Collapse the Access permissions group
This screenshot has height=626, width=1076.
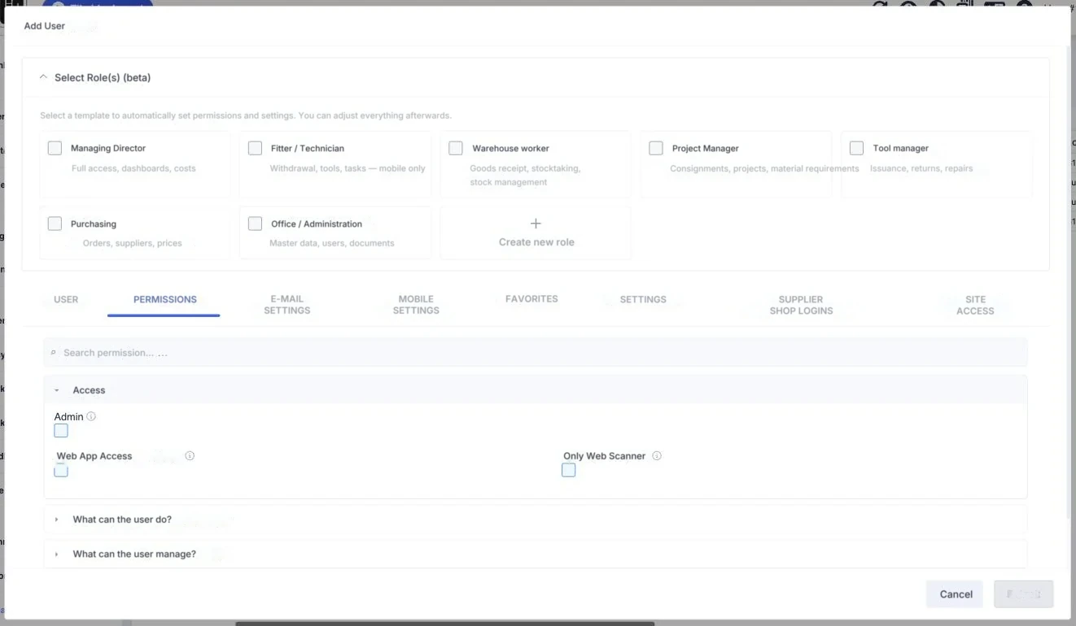point(57,390)
